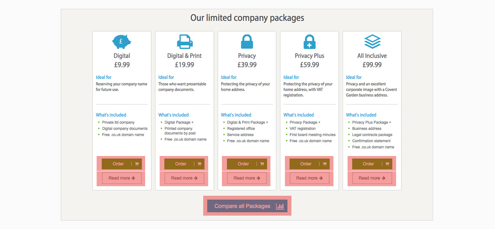
Task: Order the Privacy Plus package
Action: click(x=310, y=164)
